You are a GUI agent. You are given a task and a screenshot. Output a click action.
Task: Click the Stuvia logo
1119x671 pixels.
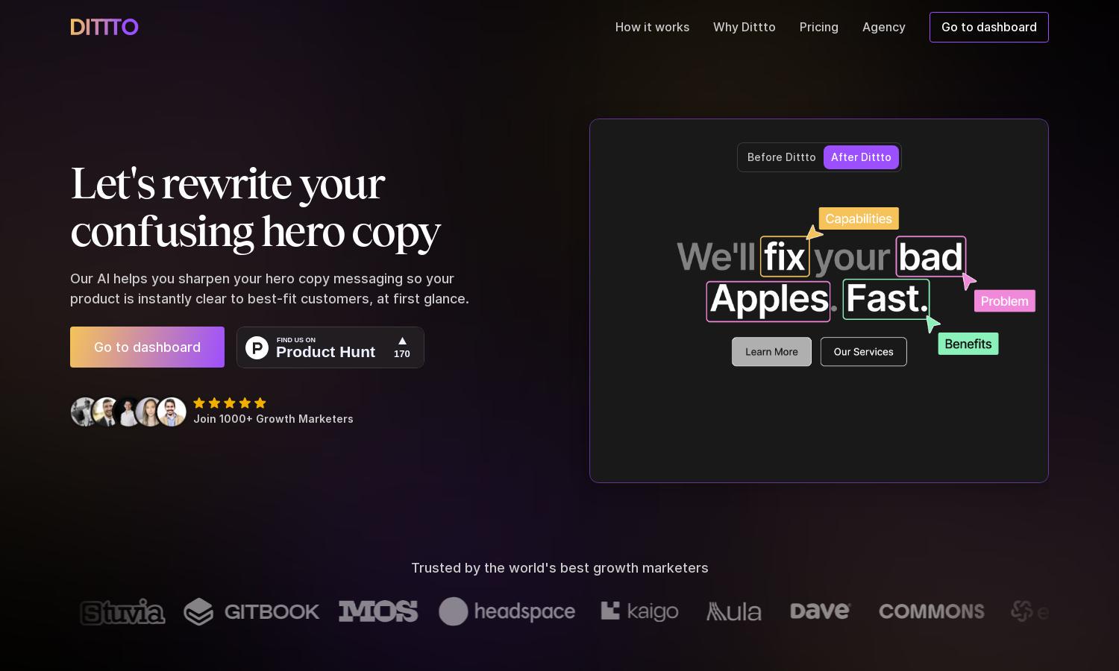click(122, 612)
